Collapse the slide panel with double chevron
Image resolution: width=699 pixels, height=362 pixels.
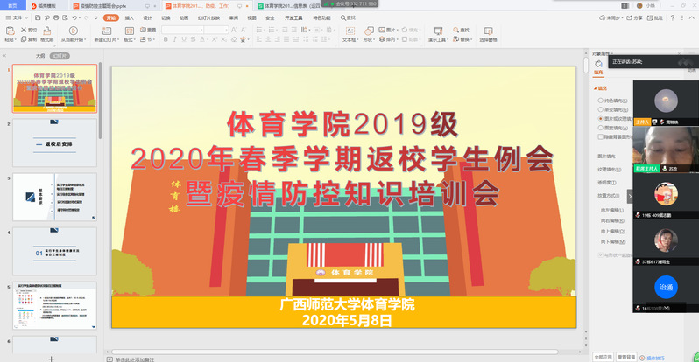(4, 56)
